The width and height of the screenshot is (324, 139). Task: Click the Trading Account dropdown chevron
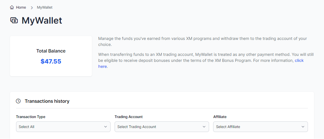[204, 127]
